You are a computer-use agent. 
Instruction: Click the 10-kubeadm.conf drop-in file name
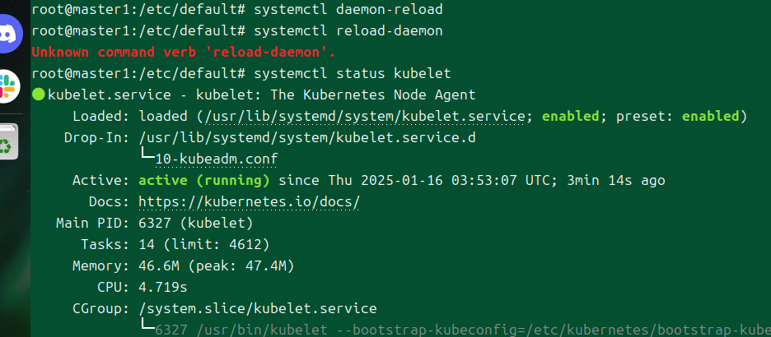click(x=216, y=159)
